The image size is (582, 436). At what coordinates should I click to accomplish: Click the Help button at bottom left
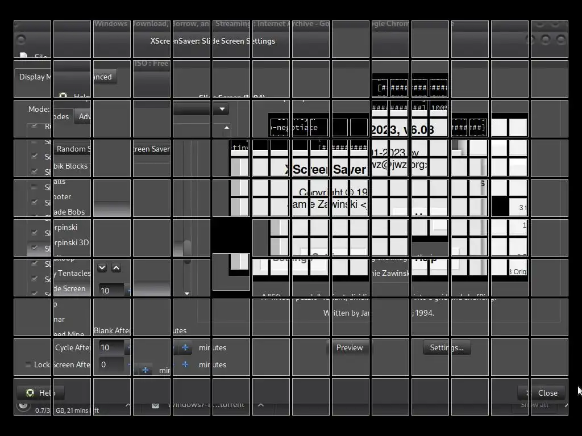click(40, 393)
